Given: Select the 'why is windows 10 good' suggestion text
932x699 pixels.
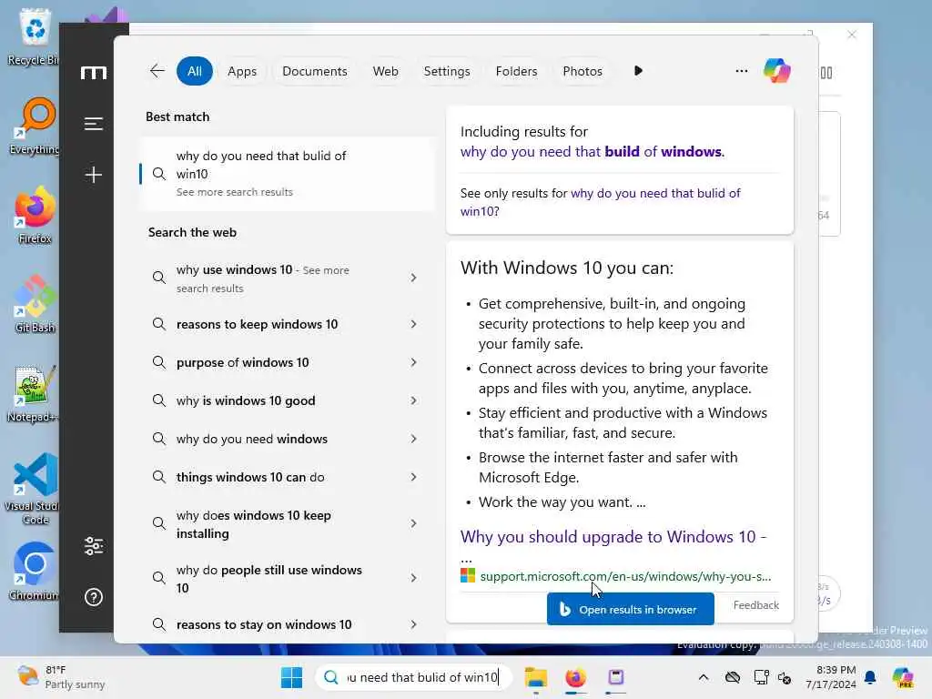Looking at the screenshot, I should click(x=246, y=400).
